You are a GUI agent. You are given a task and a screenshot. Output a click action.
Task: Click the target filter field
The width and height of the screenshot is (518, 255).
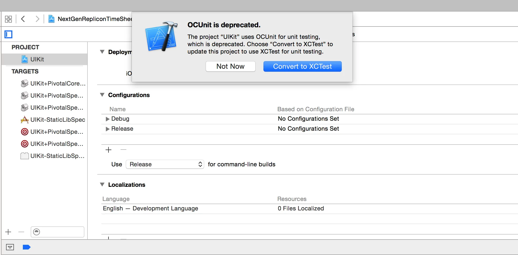click(61, 232)
